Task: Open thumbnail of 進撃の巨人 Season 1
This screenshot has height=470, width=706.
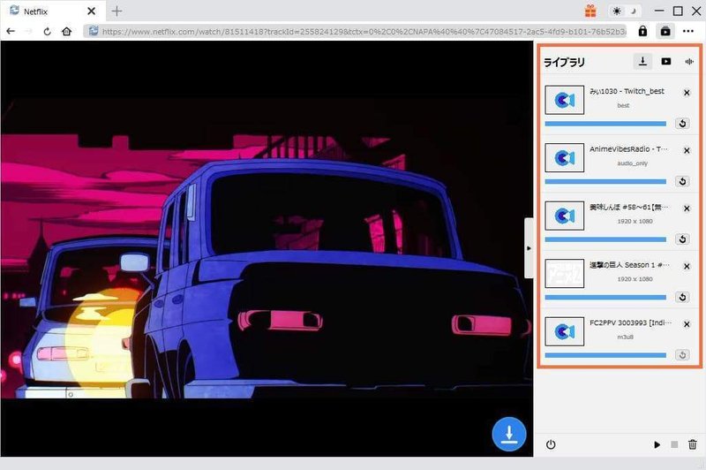Action: pos(564,274)
